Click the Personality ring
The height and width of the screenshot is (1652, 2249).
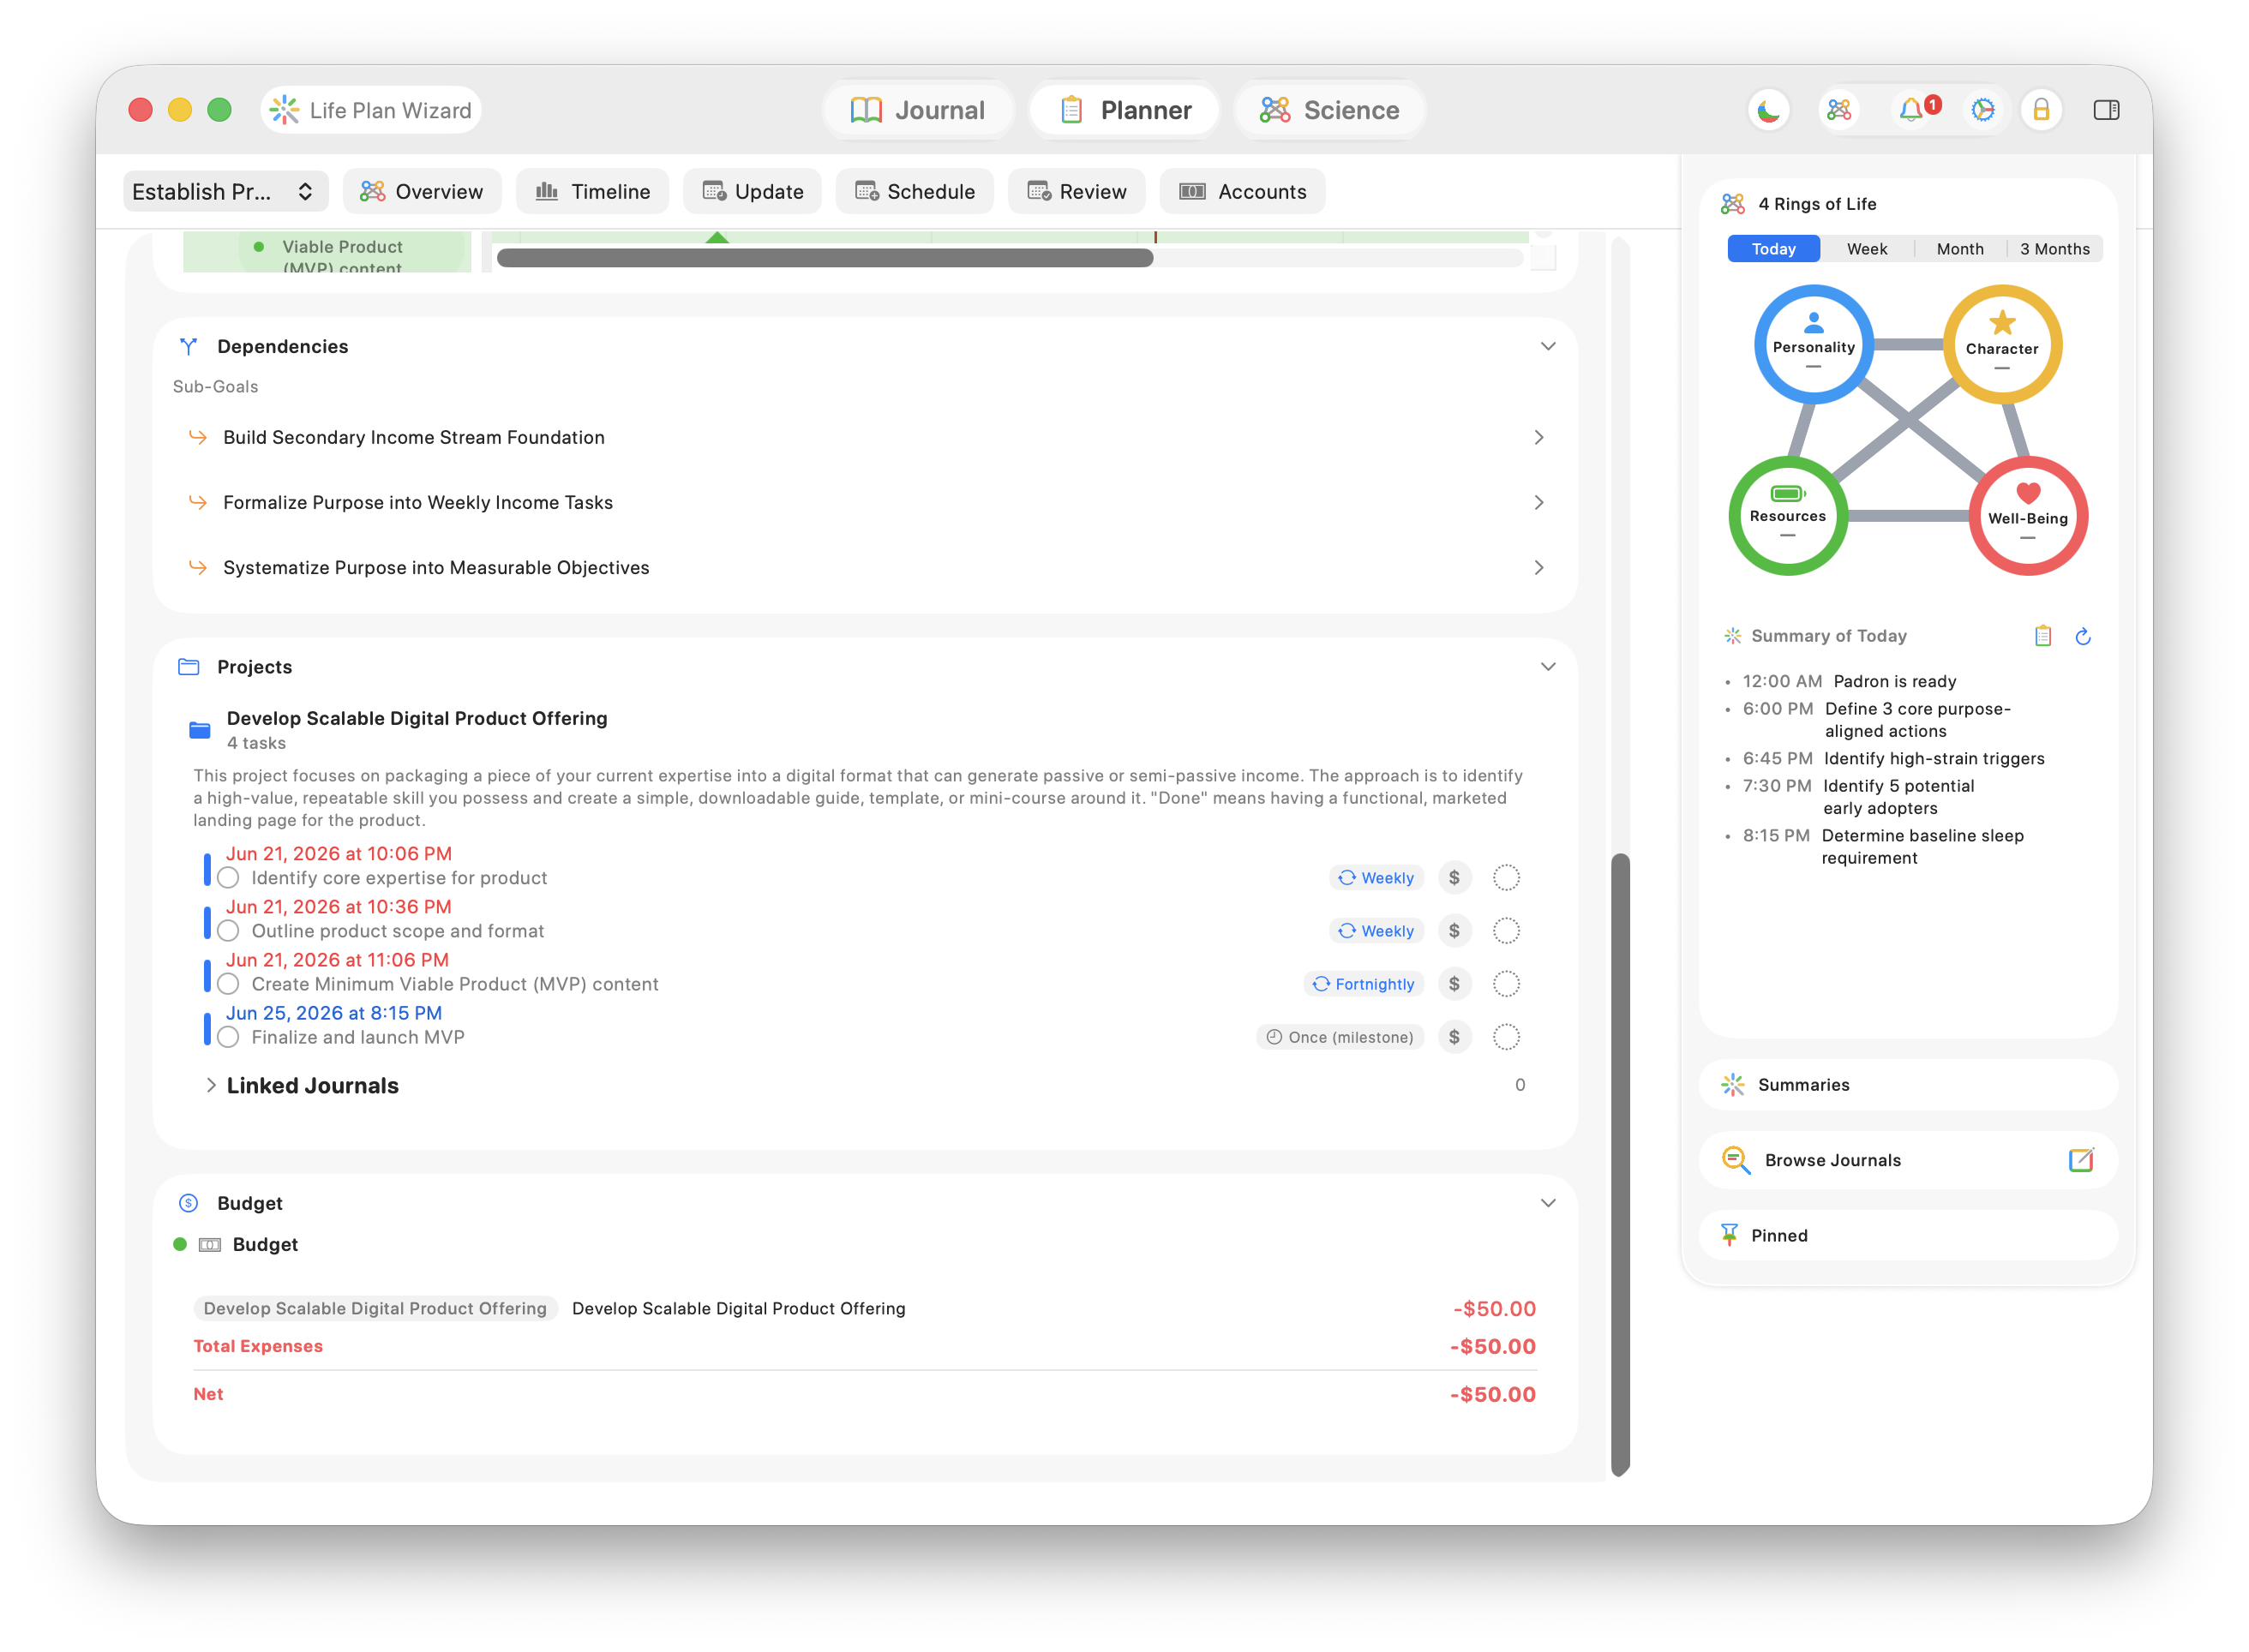click(1813, 345)
